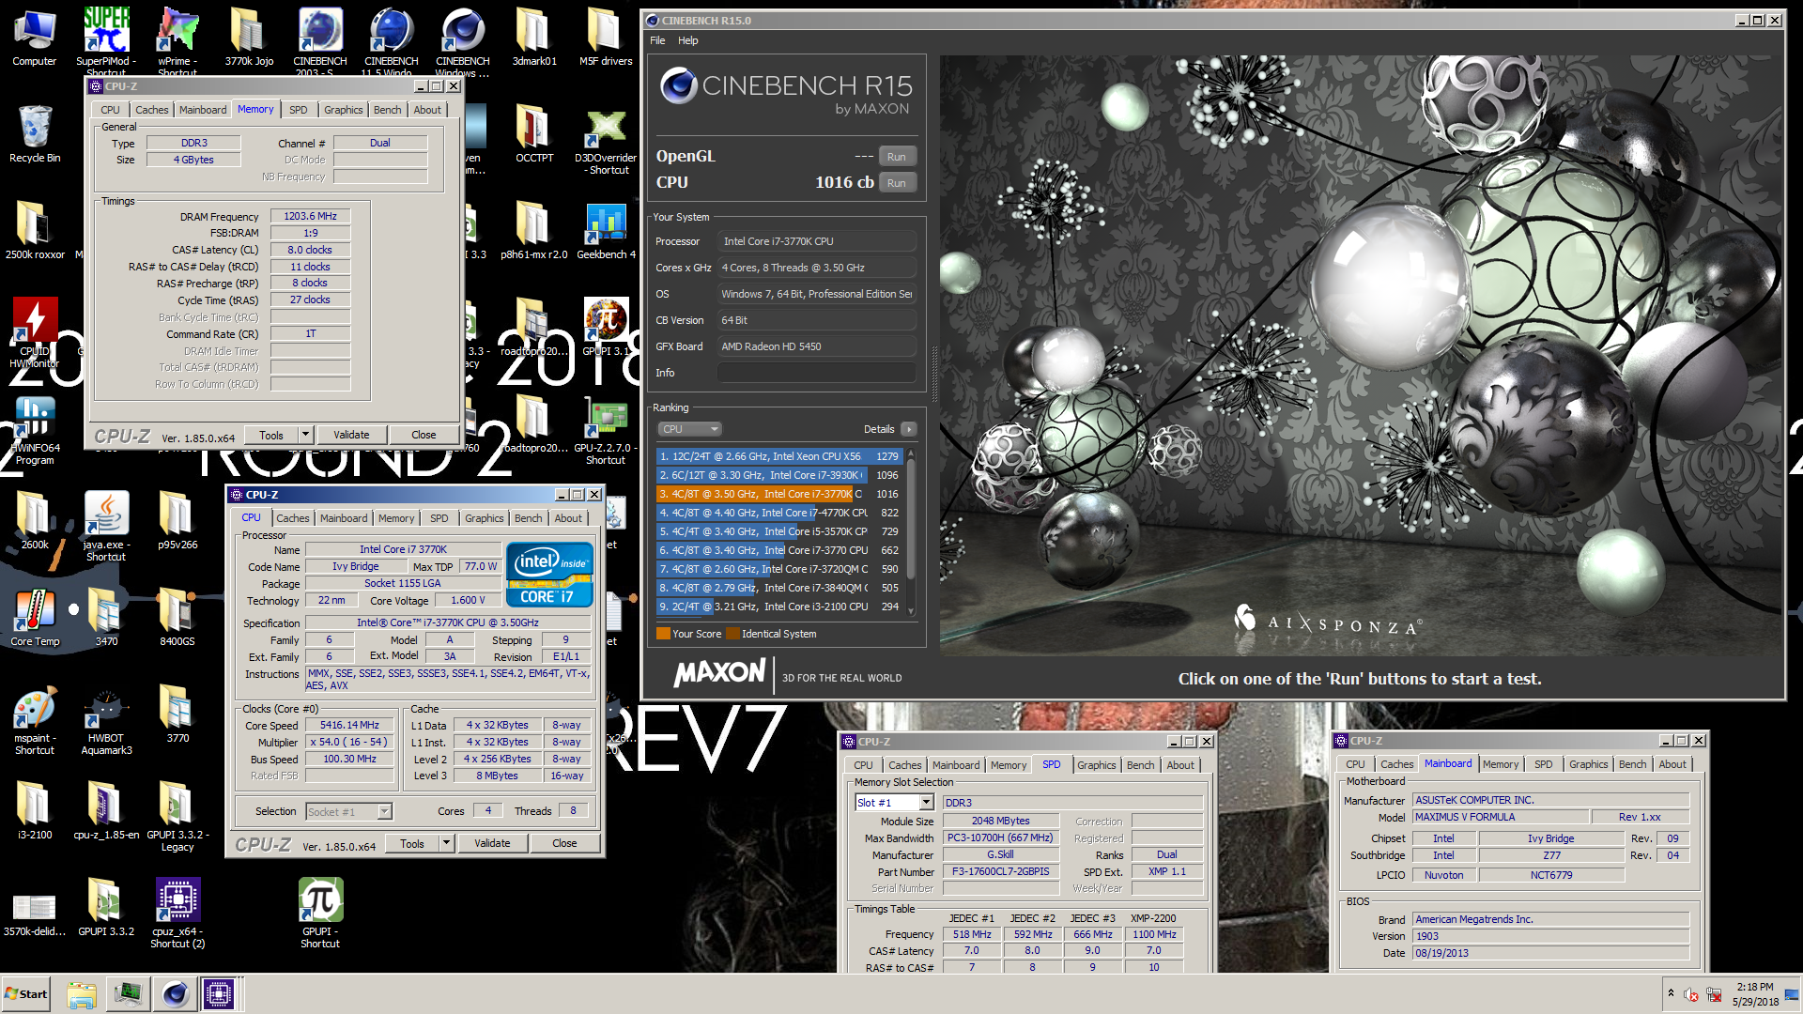Click Validate in the top CPU-Z window
The image size is (1803, 1014).
[x=351, y=435]
